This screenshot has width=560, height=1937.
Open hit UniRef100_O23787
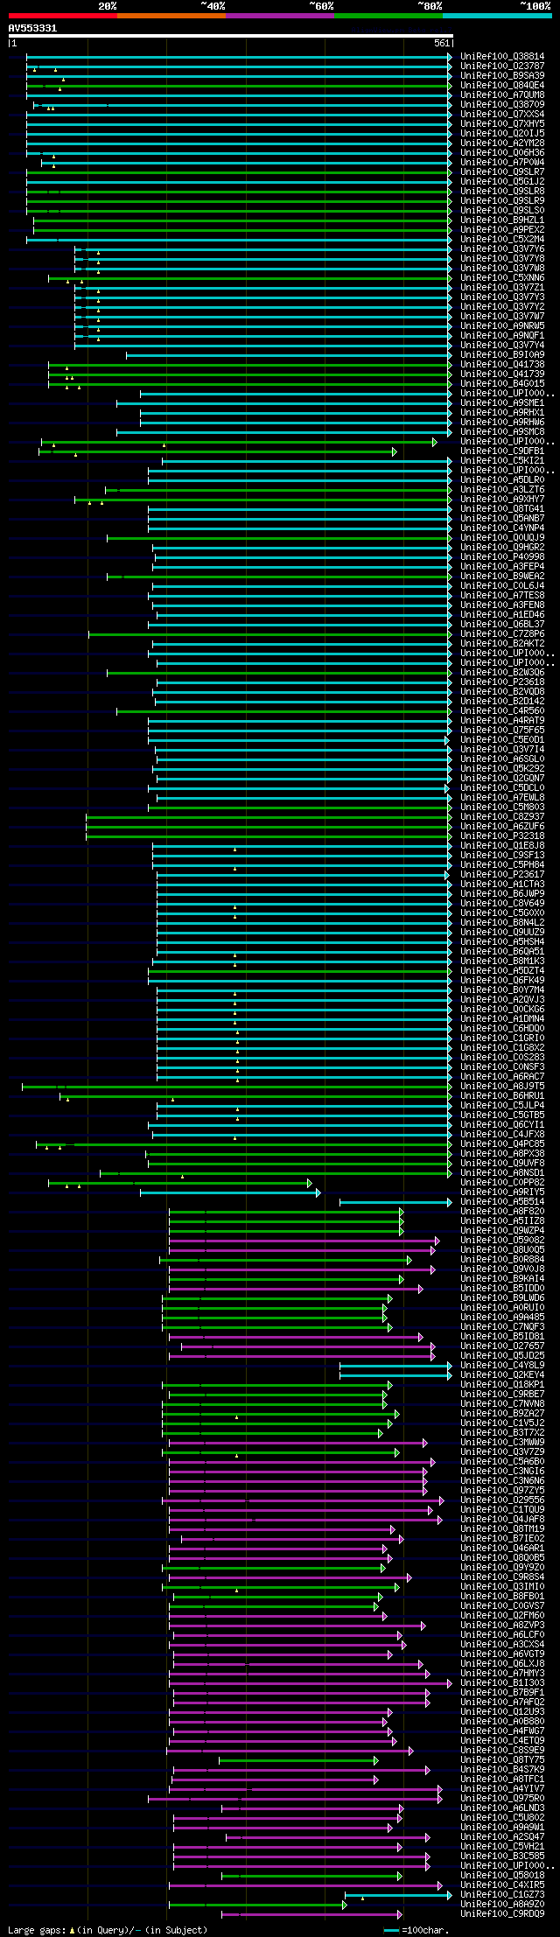[502, 66]
